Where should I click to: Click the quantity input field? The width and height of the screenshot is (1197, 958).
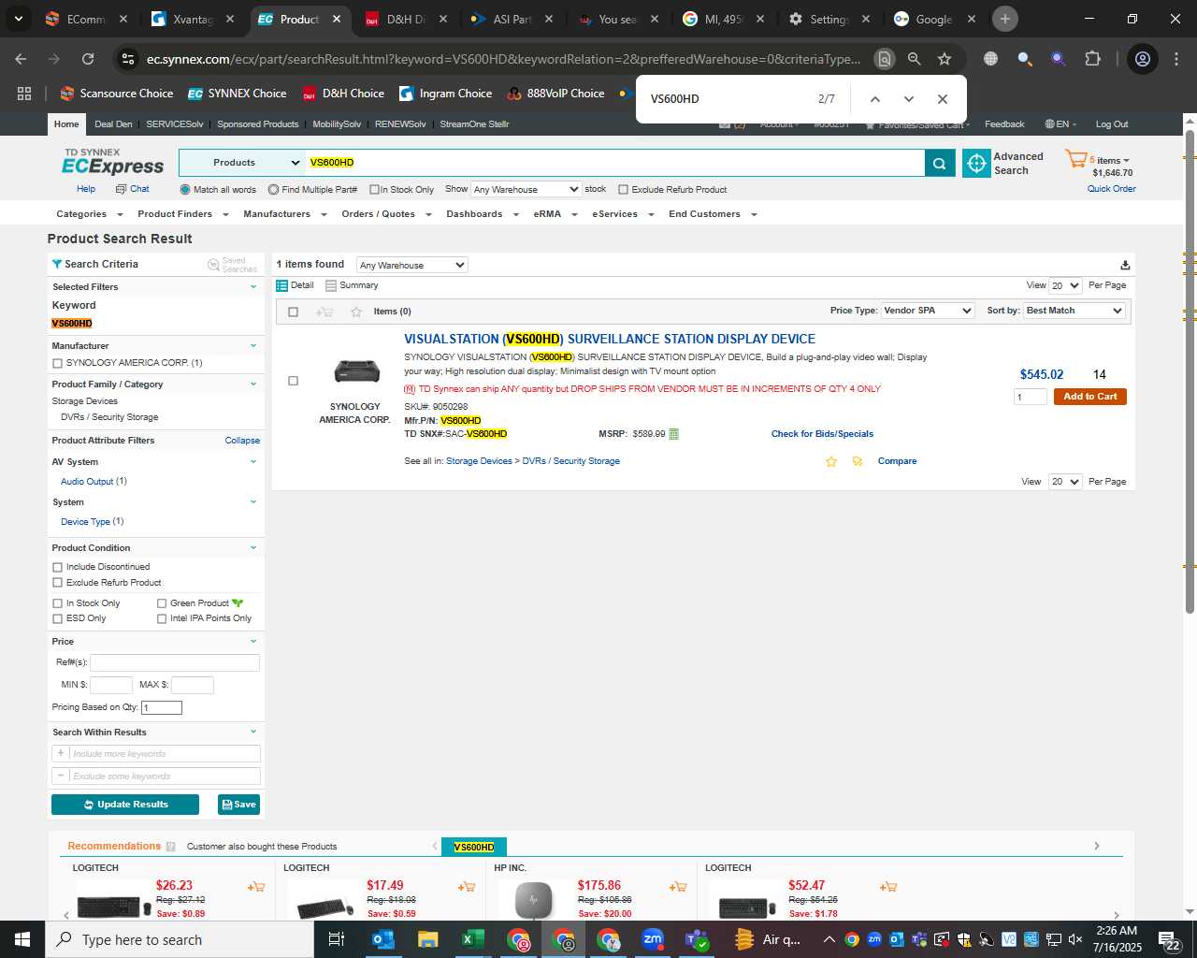tap(1030, 397)
